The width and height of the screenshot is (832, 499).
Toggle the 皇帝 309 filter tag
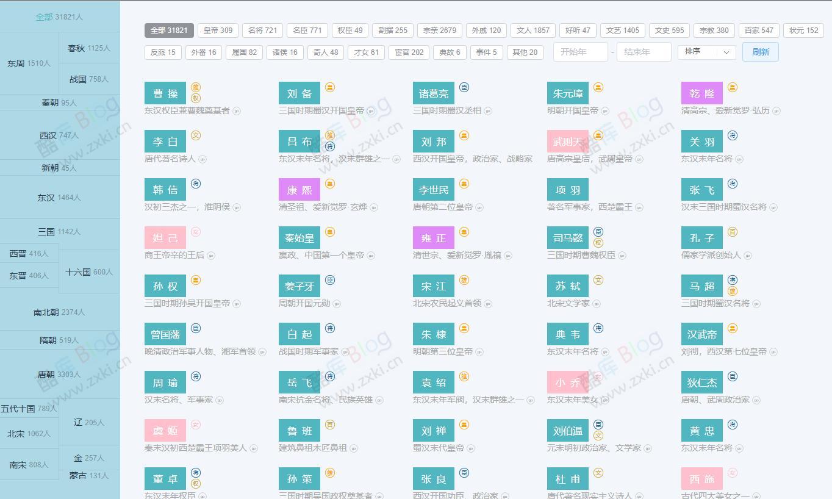coord(218,30)
